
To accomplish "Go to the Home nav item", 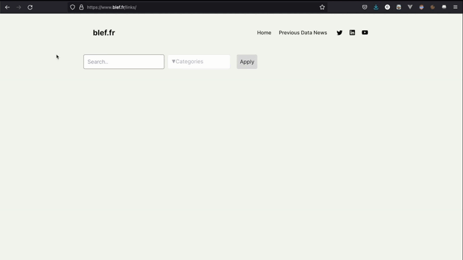I will pos(264,33).
